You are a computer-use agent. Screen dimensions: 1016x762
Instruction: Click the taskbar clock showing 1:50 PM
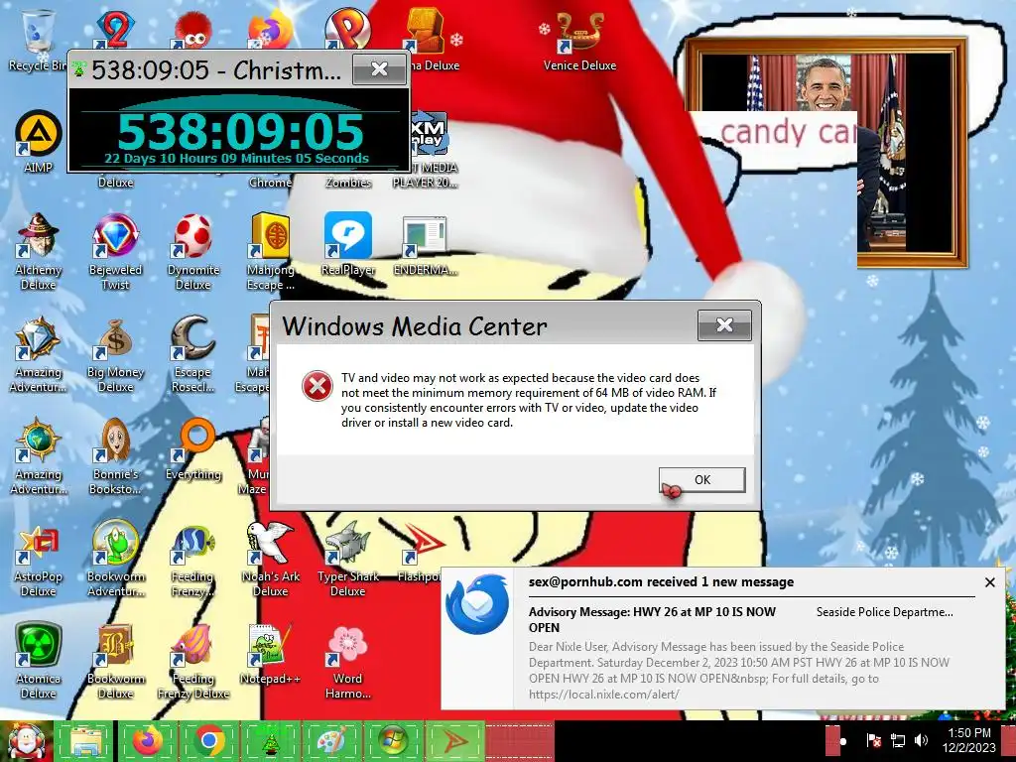(x=969, y=740)
